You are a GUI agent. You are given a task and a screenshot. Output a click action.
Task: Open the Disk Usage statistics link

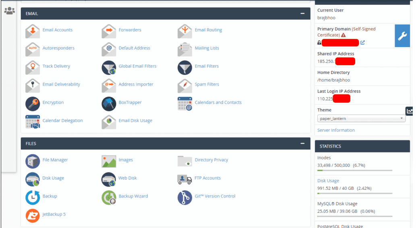coord(328,181)
